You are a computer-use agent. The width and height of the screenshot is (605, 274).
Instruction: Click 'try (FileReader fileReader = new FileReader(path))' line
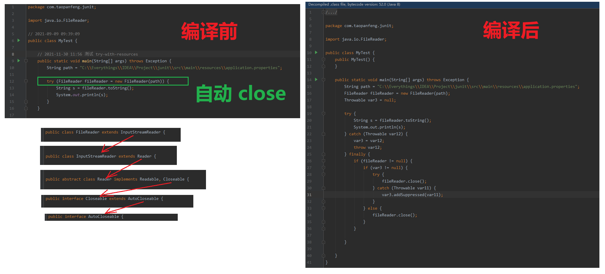108,81
